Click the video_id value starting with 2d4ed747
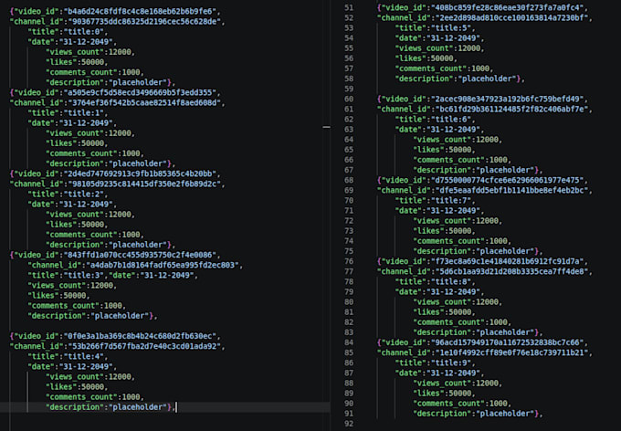 click(x=140, y=173)
